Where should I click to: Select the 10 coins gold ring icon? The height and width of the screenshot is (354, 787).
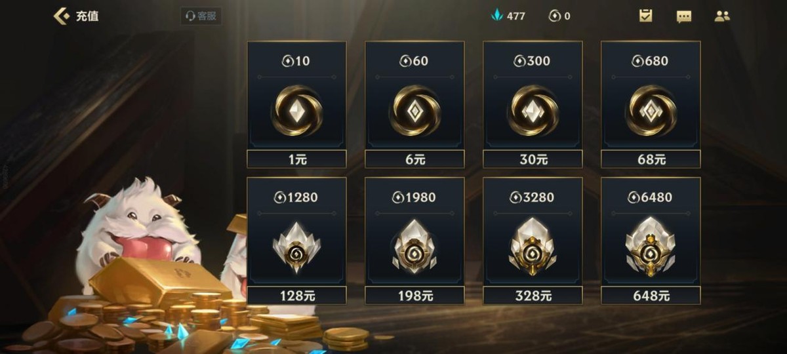296,110
